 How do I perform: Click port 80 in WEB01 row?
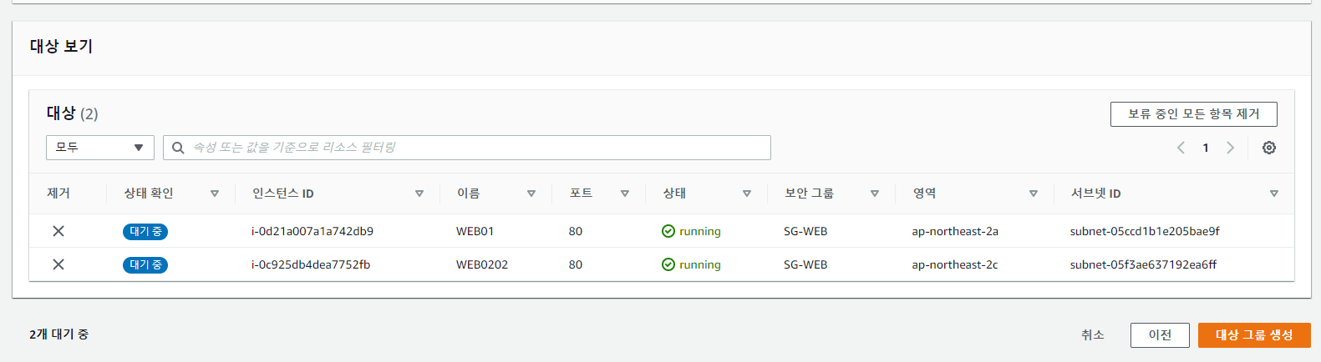coord(576,231)
